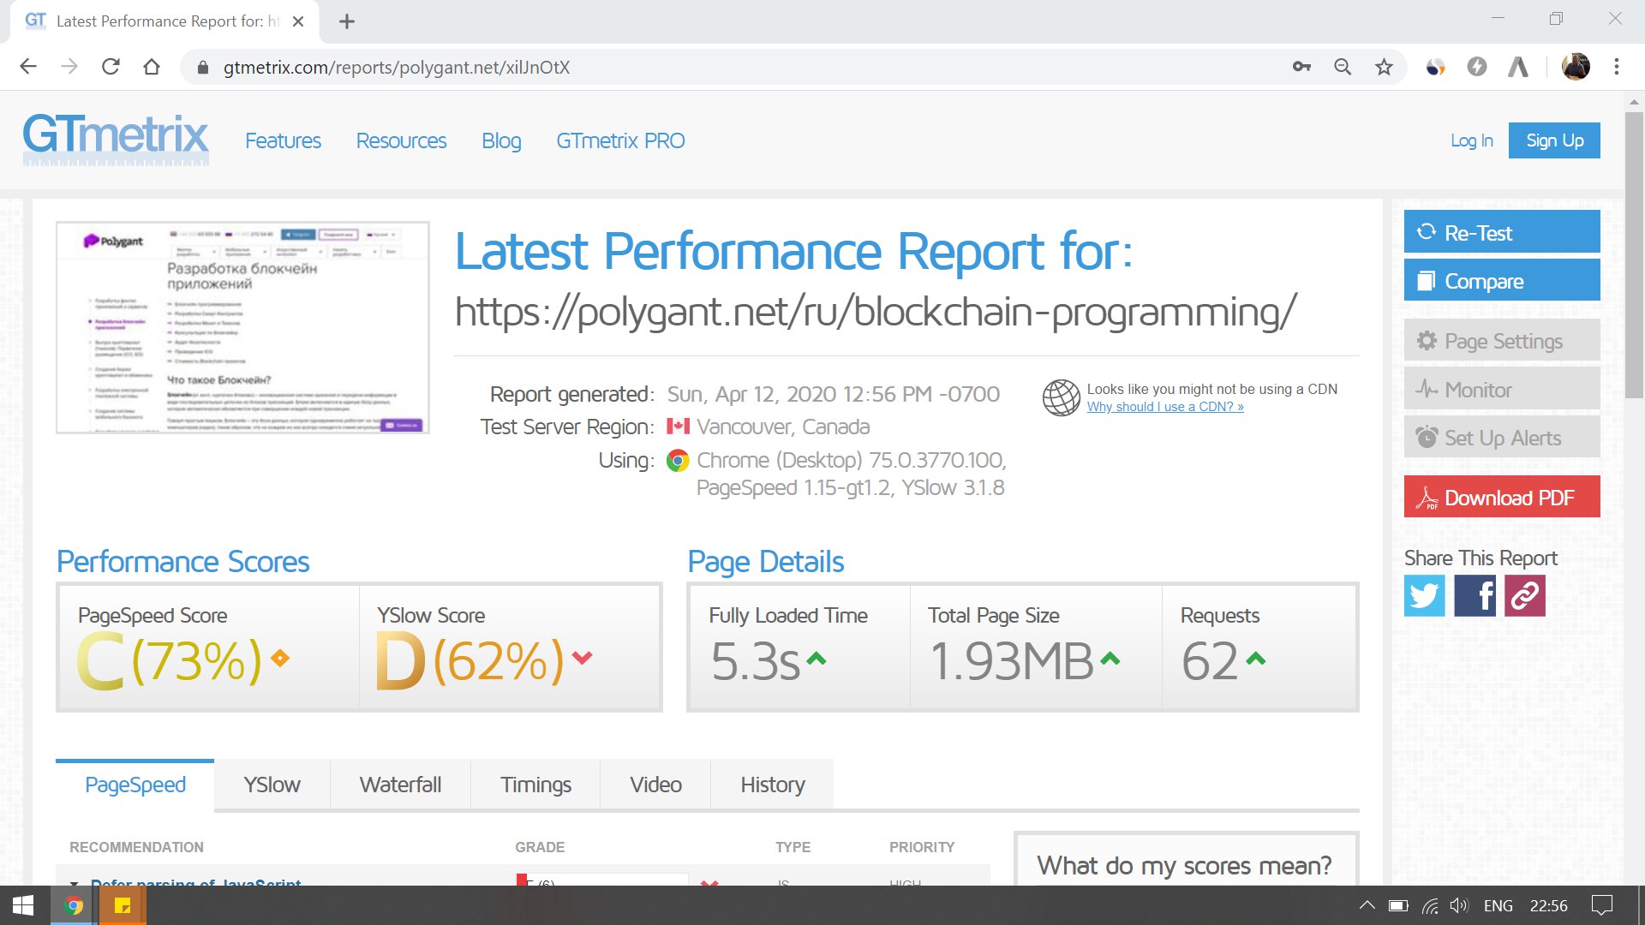Click Total Page Size green up arrow
The height and width of the screenshot is (925, 1645).
tap(1110, 658)
